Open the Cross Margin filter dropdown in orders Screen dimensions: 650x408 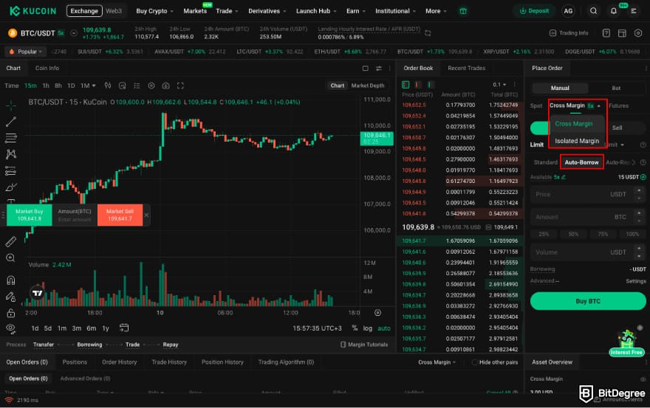(x=437, y=362)
